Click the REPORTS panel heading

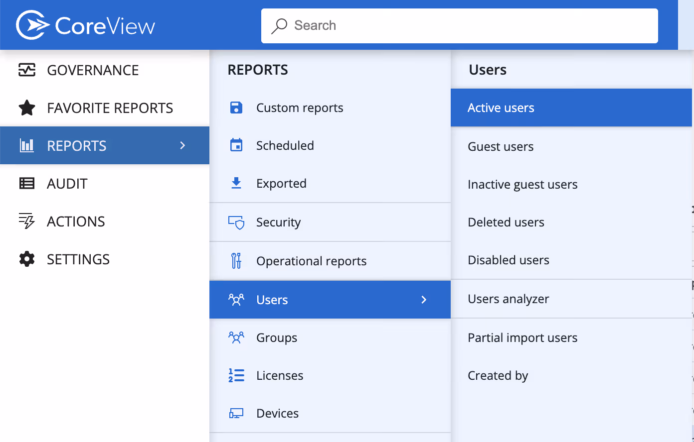tap(258, 70)
